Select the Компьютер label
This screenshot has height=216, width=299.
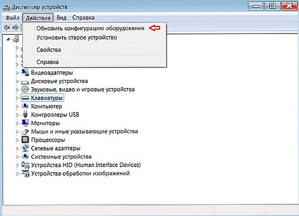coord(46,106)
